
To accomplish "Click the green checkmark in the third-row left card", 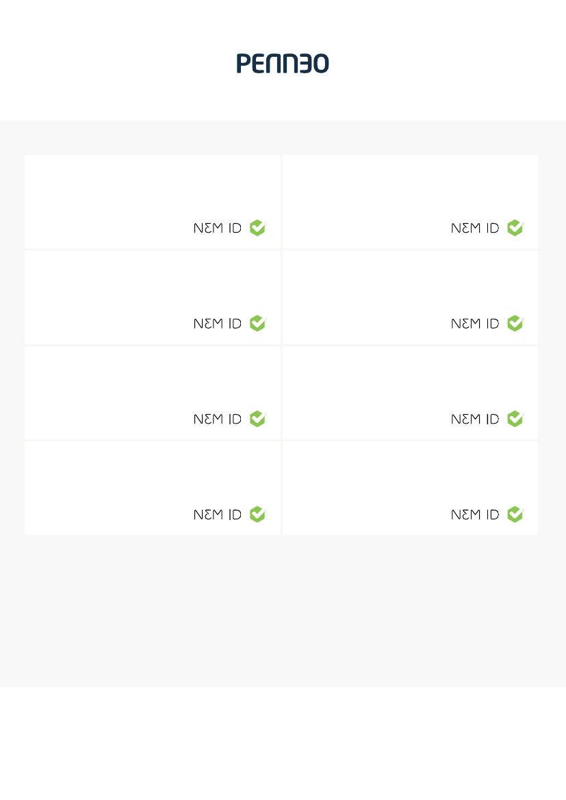I will tap(258, 418).
